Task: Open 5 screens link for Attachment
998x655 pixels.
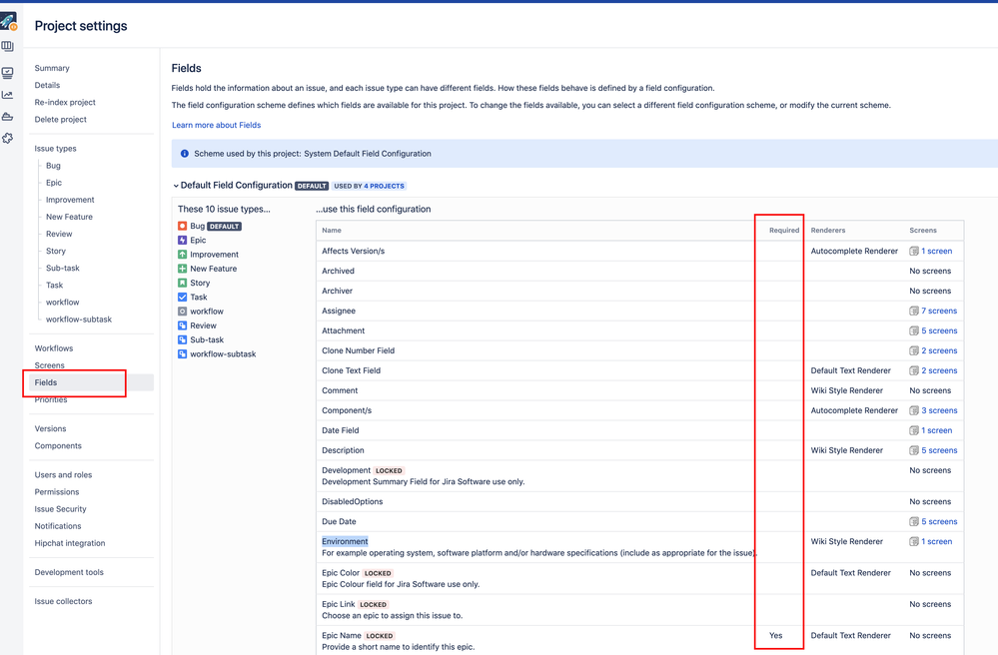Action: (x=939, y=330)
